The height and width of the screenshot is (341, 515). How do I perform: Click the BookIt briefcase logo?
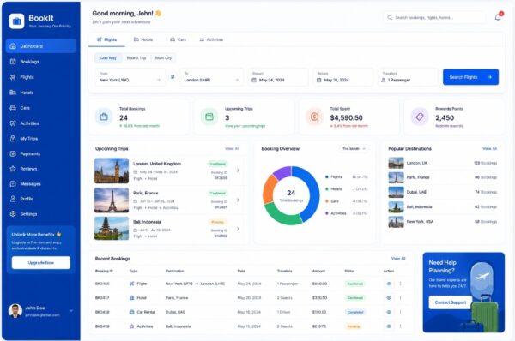[16, 21]
